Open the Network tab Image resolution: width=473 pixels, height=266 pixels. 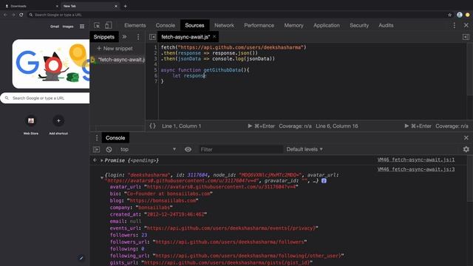point(224,25)
